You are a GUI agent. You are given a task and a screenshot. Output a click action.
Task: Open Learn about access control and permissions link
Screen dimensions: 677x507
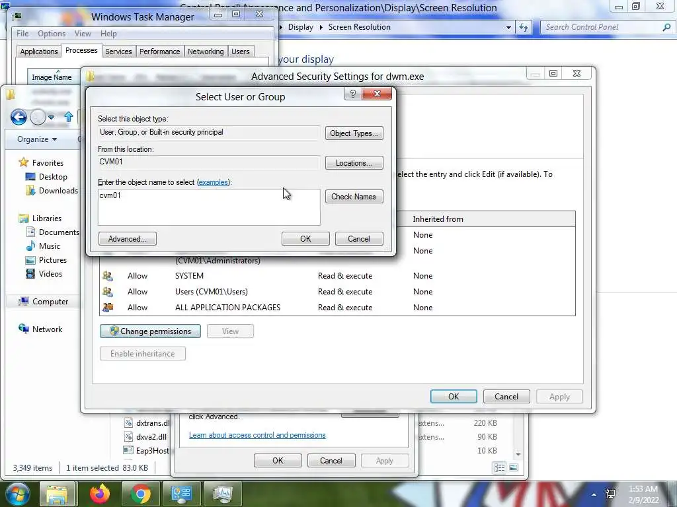pyautogui.click(x=257, y=435)
